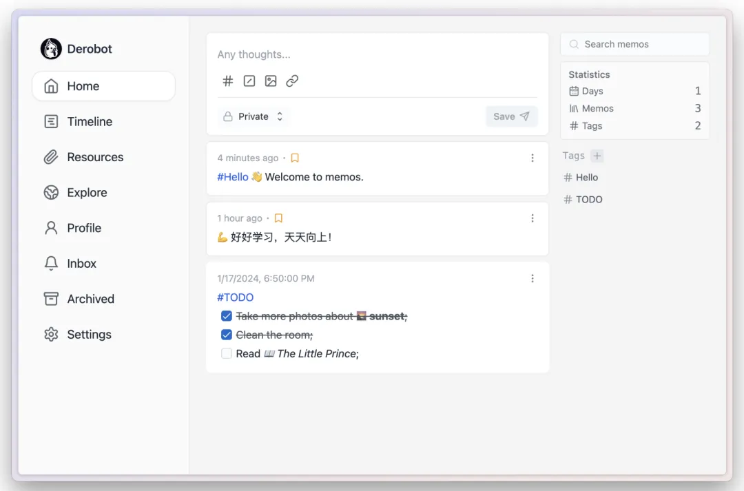Click the bookmark icon on Welcome memo
Viewport: 744px width, 491px height.
point(295,158)
